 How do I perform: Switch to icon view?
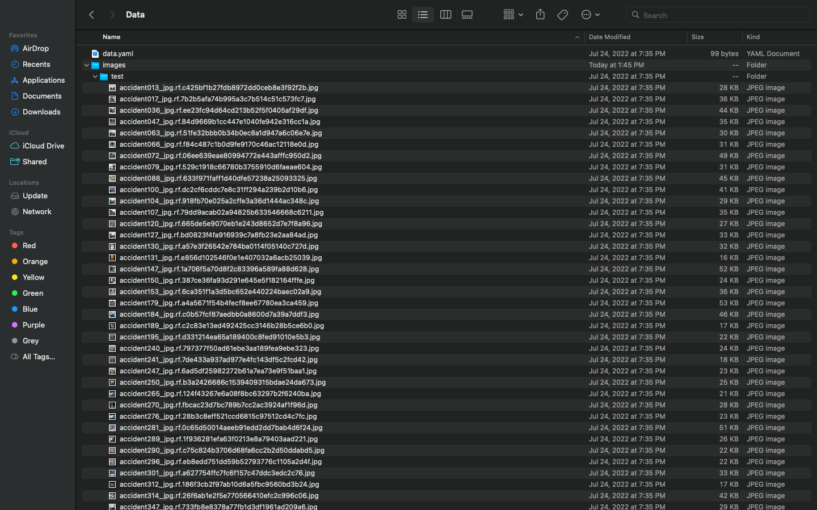click(x=402, y=14)
